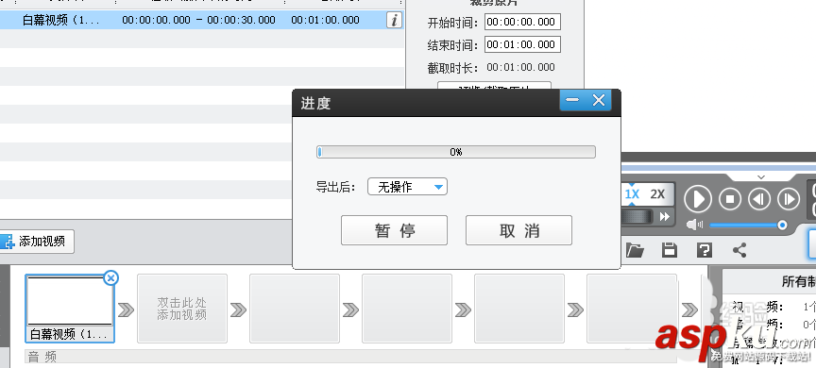Click the 音频 track bar
The width and height of the screenshot is (816, 368).
tap(350, 357)
